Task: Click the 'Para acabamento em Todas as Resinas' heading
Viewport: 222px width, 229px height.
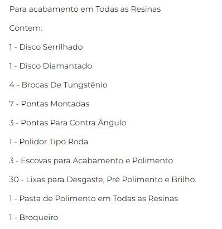Action: (85, 9)
